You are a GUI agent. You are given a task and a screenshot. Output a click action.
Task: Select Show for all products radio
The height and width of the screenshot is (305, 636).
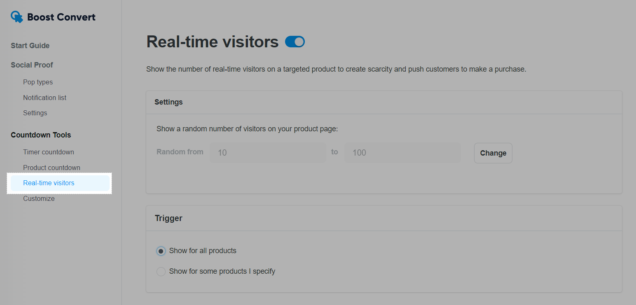click(161, 251)
